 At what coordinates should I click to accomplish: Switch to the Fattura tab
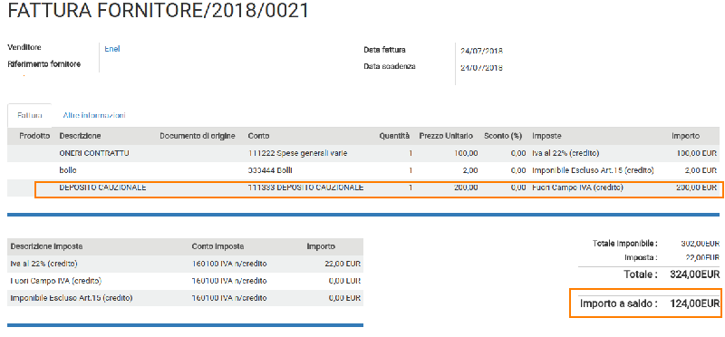[x=30, y=116]
